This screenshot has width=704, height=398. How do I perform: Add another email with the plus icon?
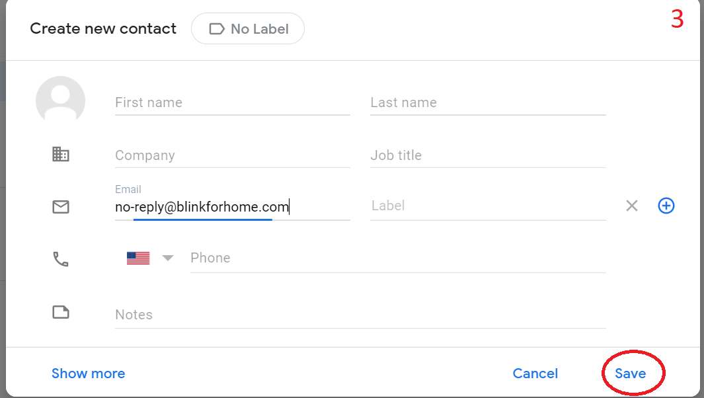(x=666, y=206)
